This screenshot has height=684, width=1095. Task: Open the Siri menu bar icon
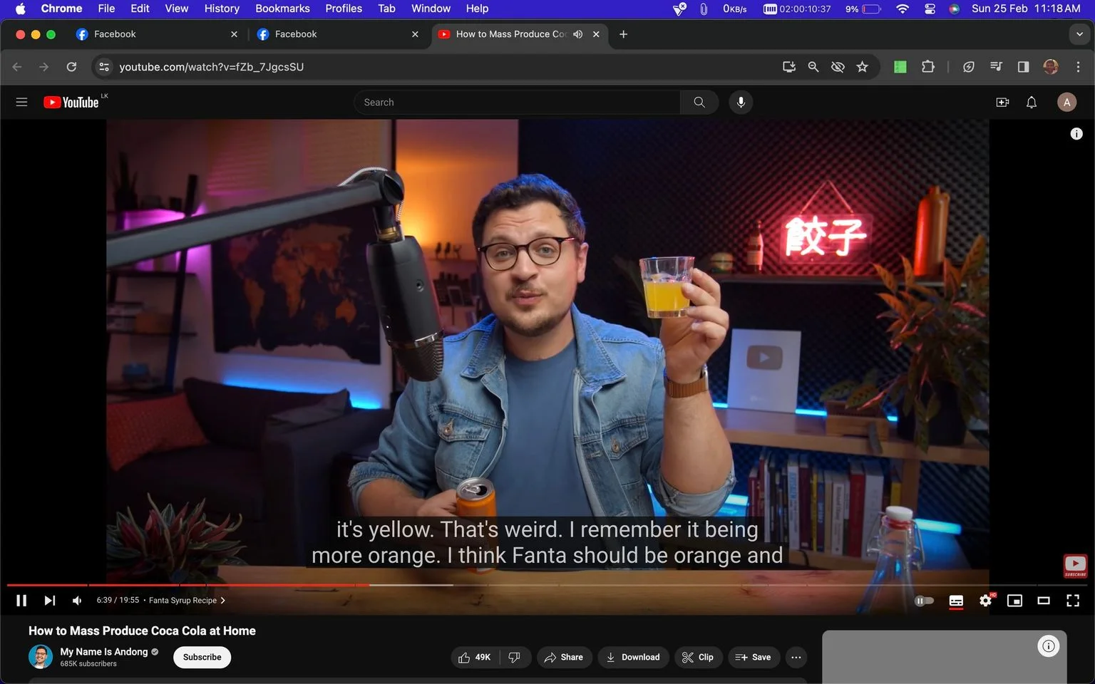[954, 9]
